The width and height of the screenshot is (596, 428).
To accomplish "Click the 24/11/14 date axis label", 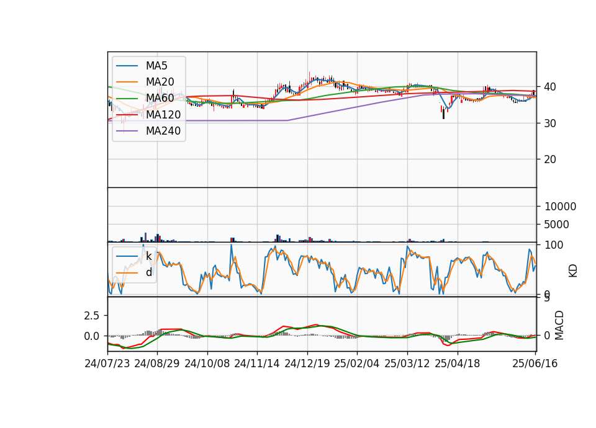I will [257, 363].
